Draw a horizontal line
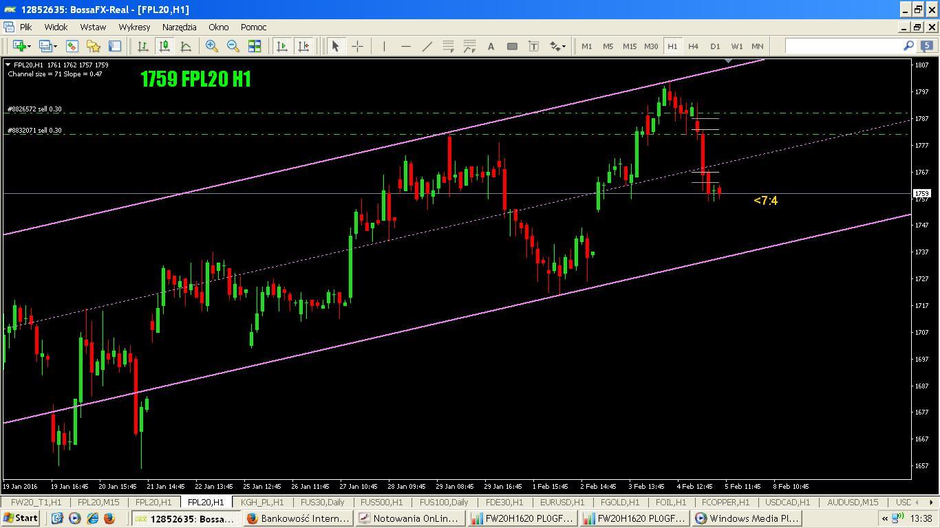The image size is (940, 528). [405, 46]
